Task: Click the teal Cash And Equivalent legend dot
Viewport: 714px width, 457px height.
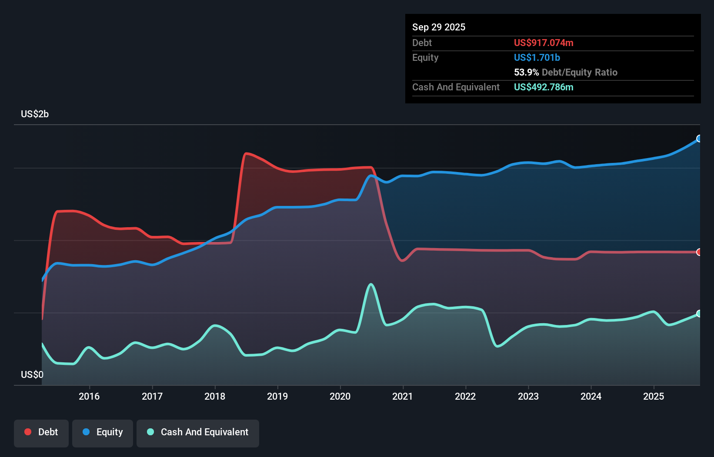Action: tap(150, 432)
